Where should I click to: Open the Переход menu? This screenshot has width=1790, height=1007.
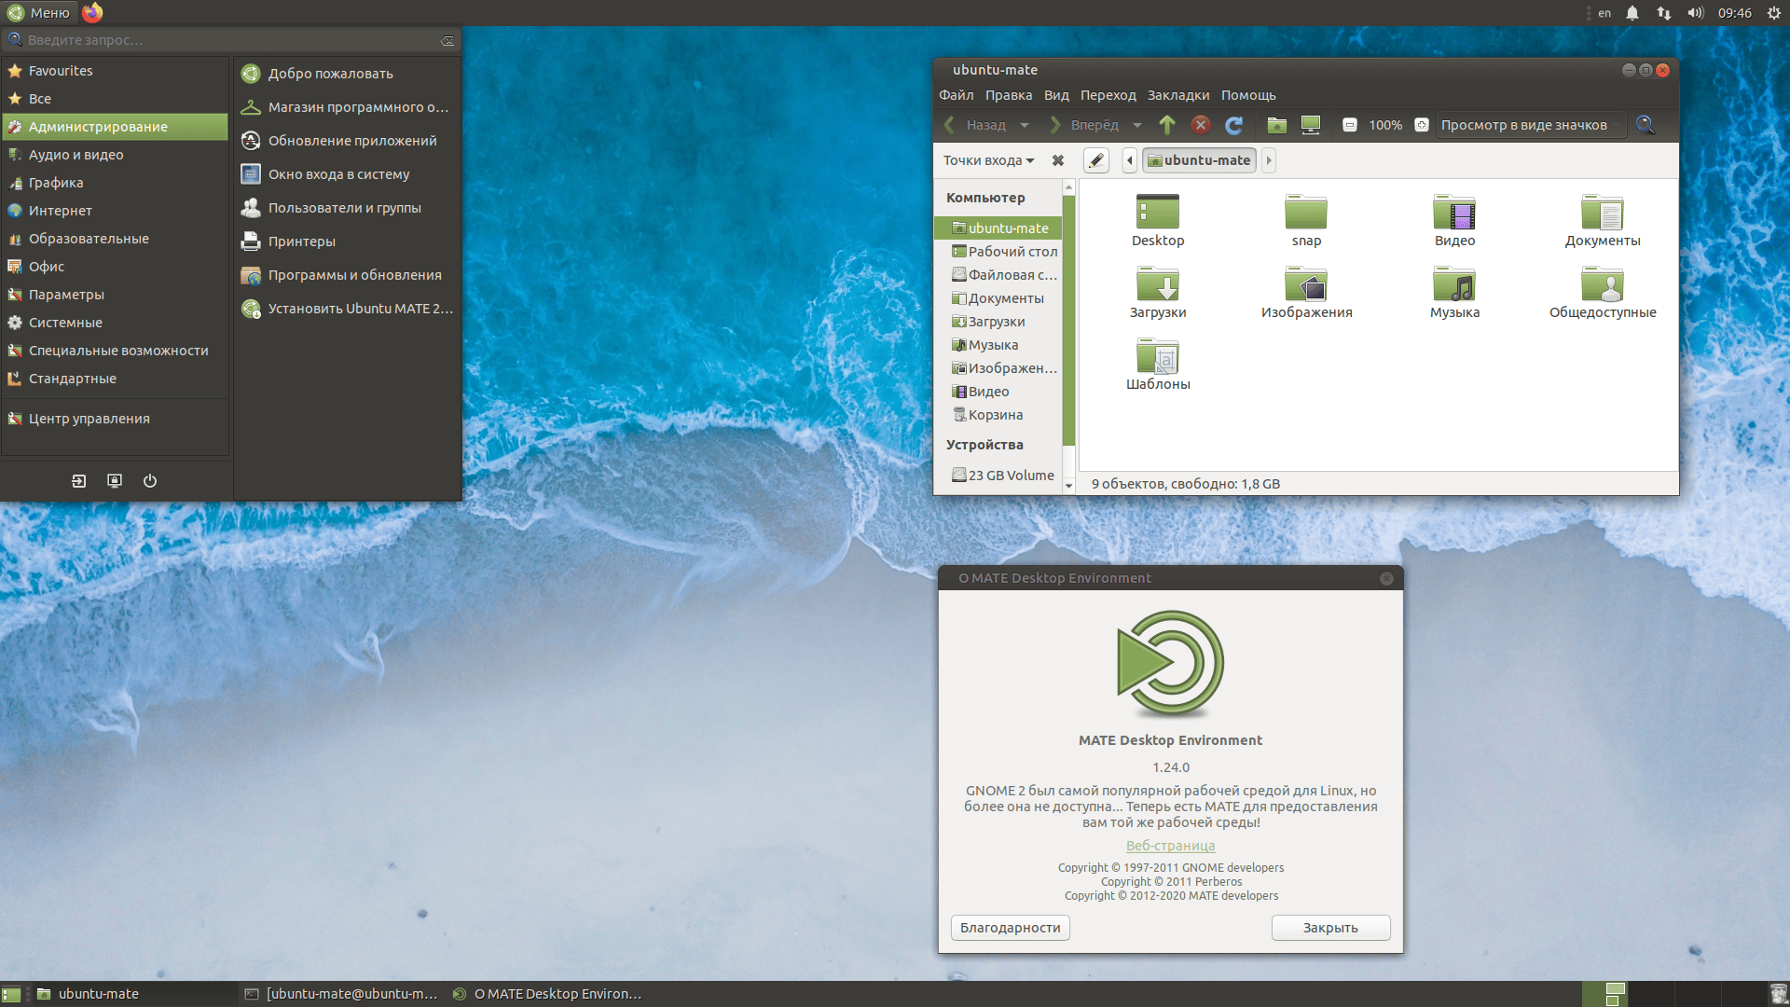click(1108, 95)
